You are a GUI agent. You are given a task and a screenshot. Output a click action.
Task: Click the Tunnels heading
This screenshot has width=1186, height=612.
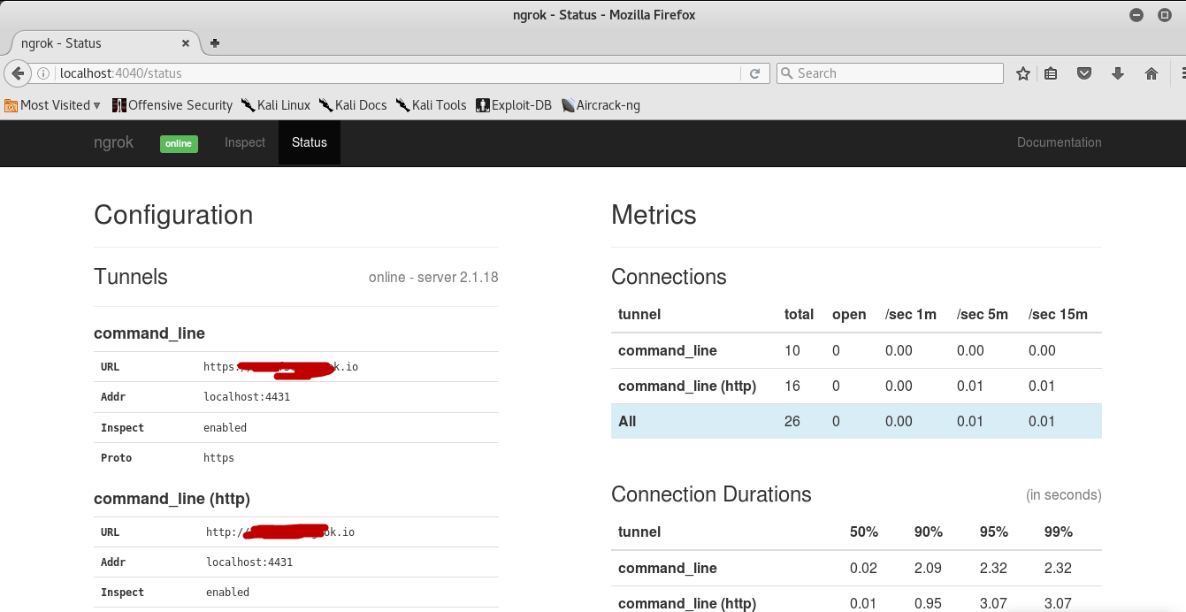[x=131, y=277]
